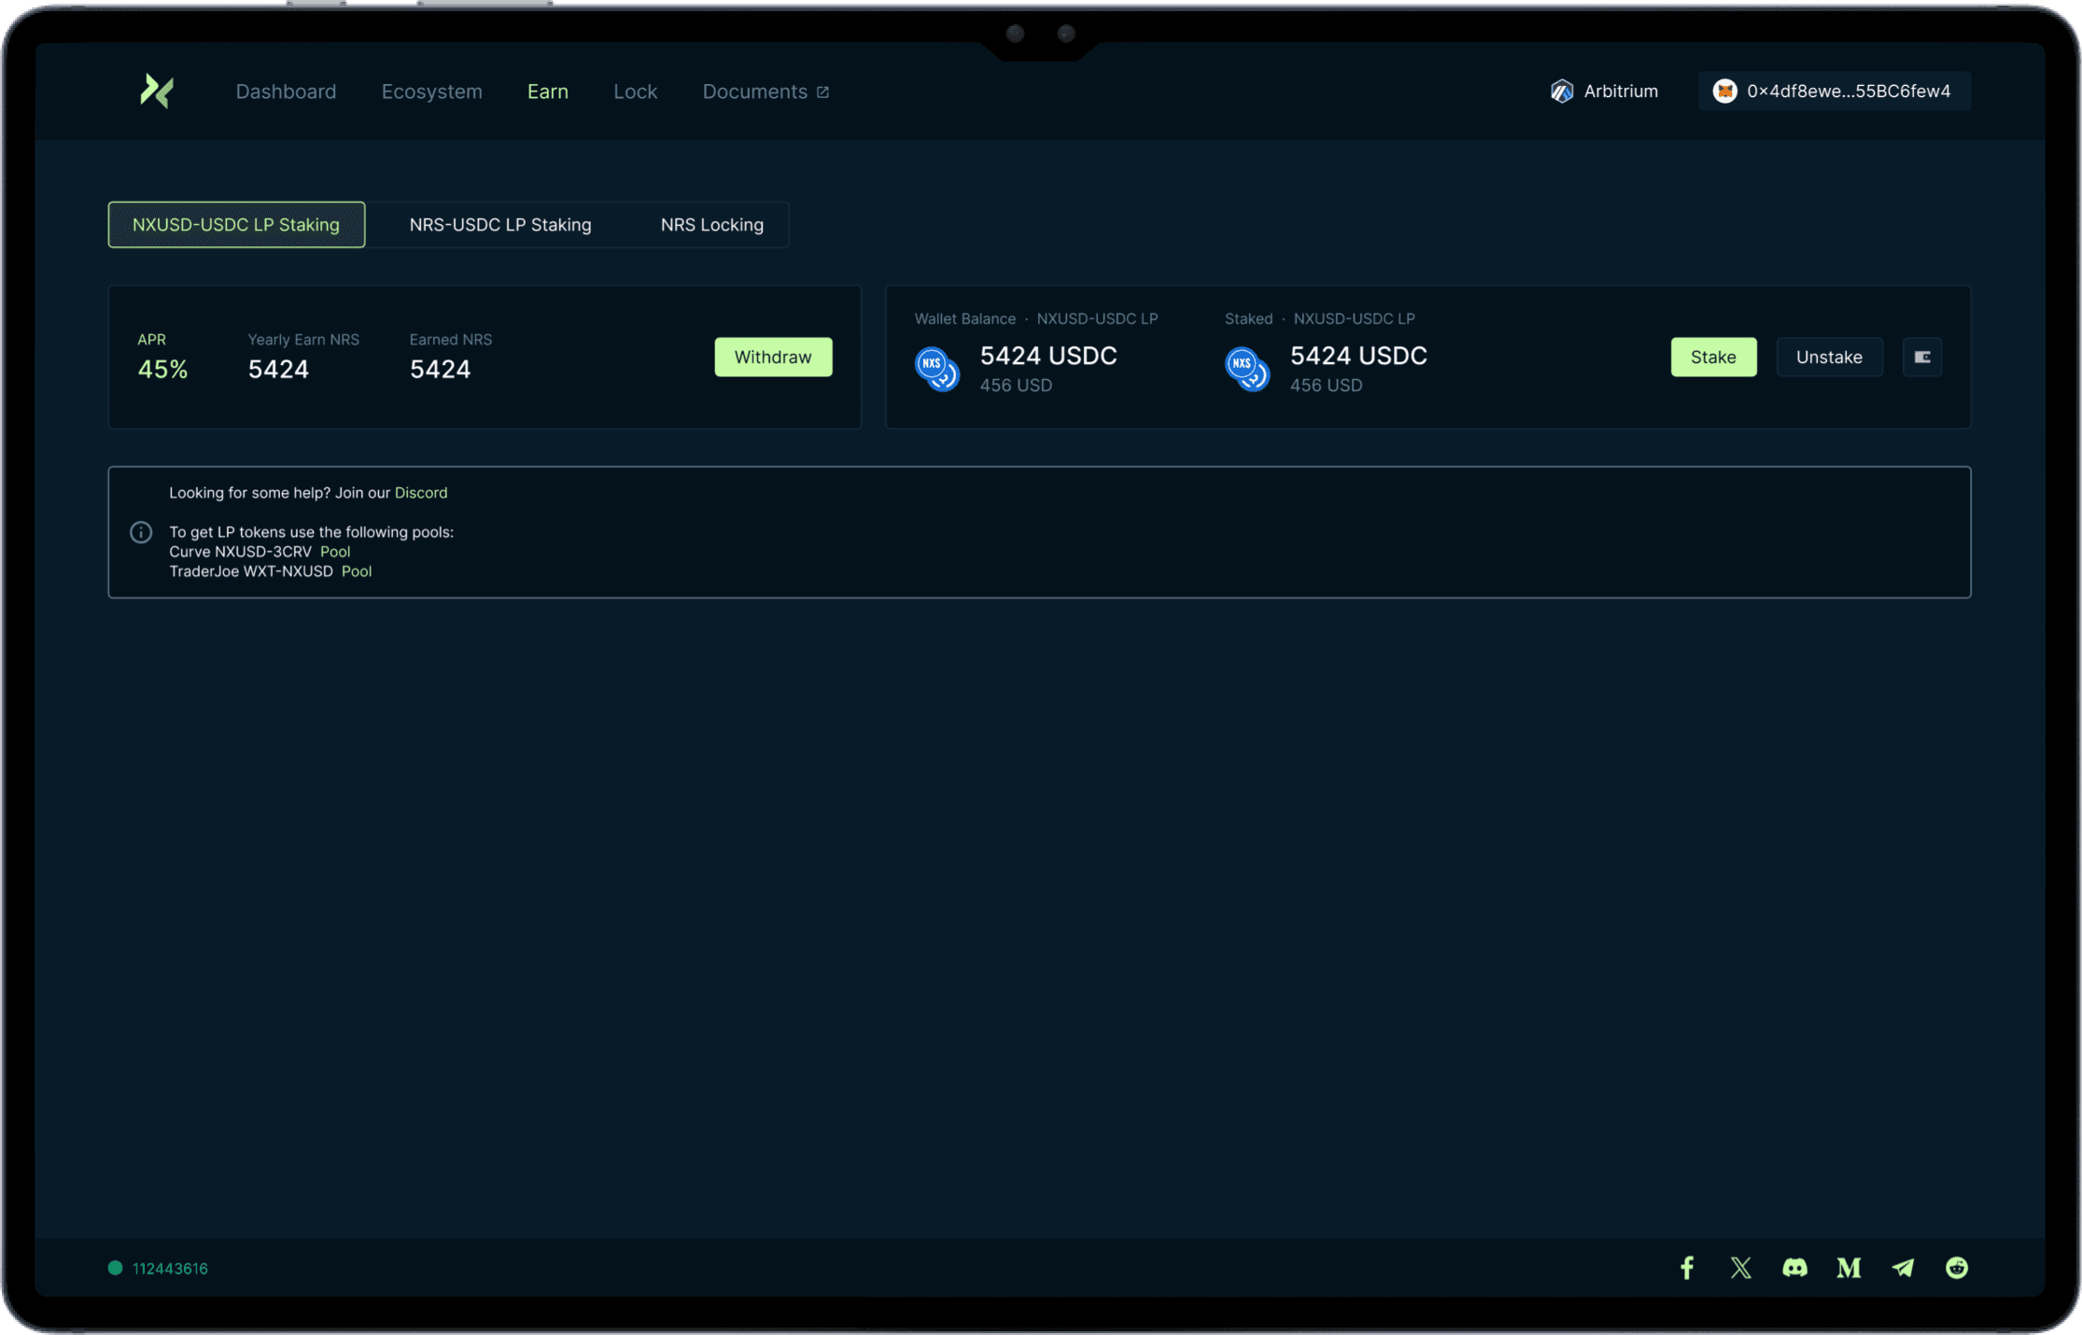This screenshot has width=2082, height=1335.
Task: Open the Telegram footer icon
Action: coord(1903,1267)
